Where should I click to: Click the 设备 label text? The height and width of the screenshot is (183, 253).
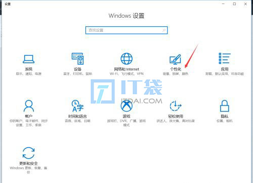(x=77, y=69)
